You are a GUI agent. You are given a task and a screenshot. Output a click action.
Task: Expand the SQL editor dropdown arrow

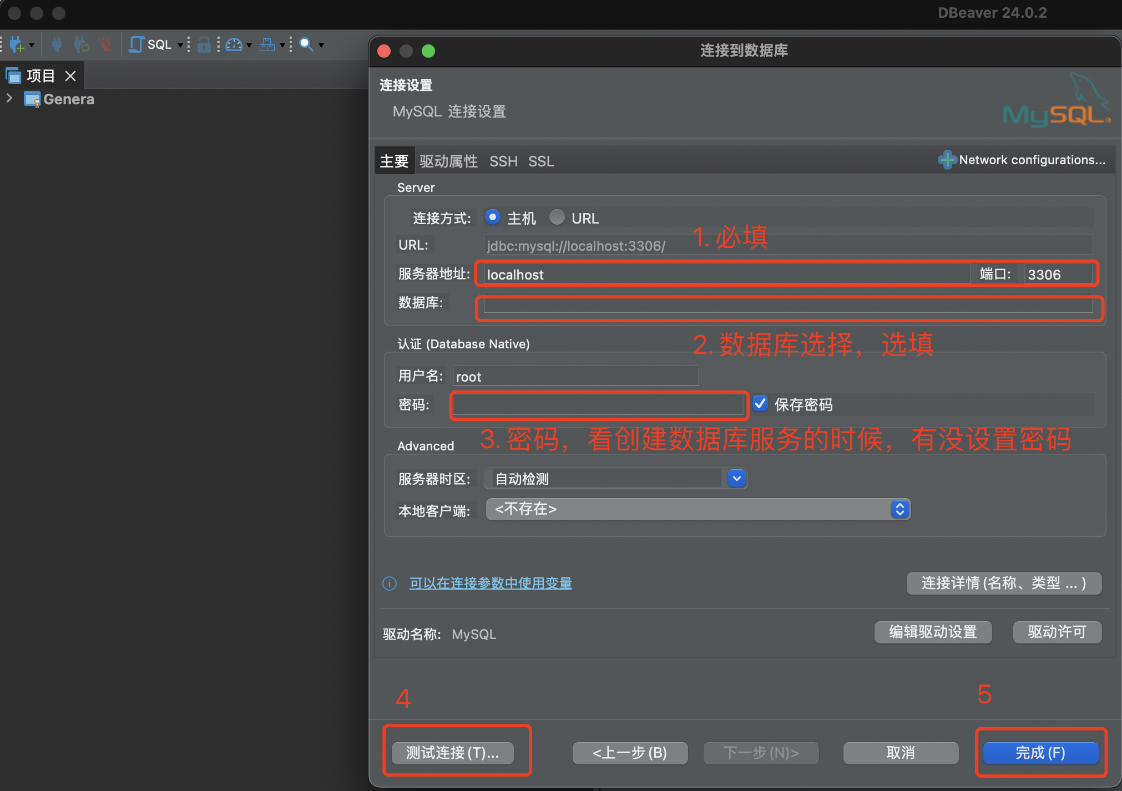tap(180, 45)
